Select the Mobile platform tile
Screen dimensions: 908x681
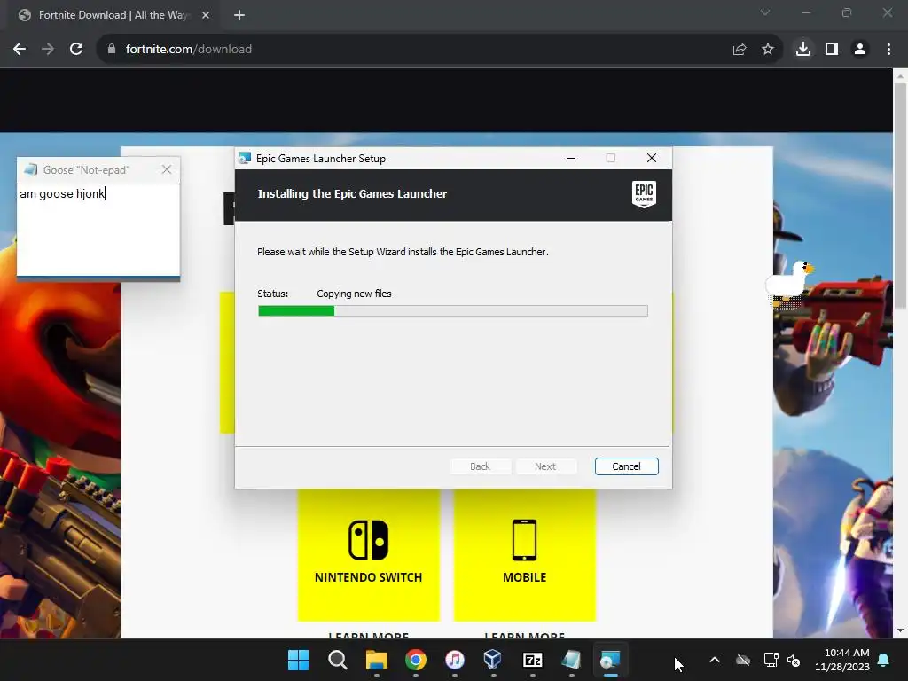(524, 554)
